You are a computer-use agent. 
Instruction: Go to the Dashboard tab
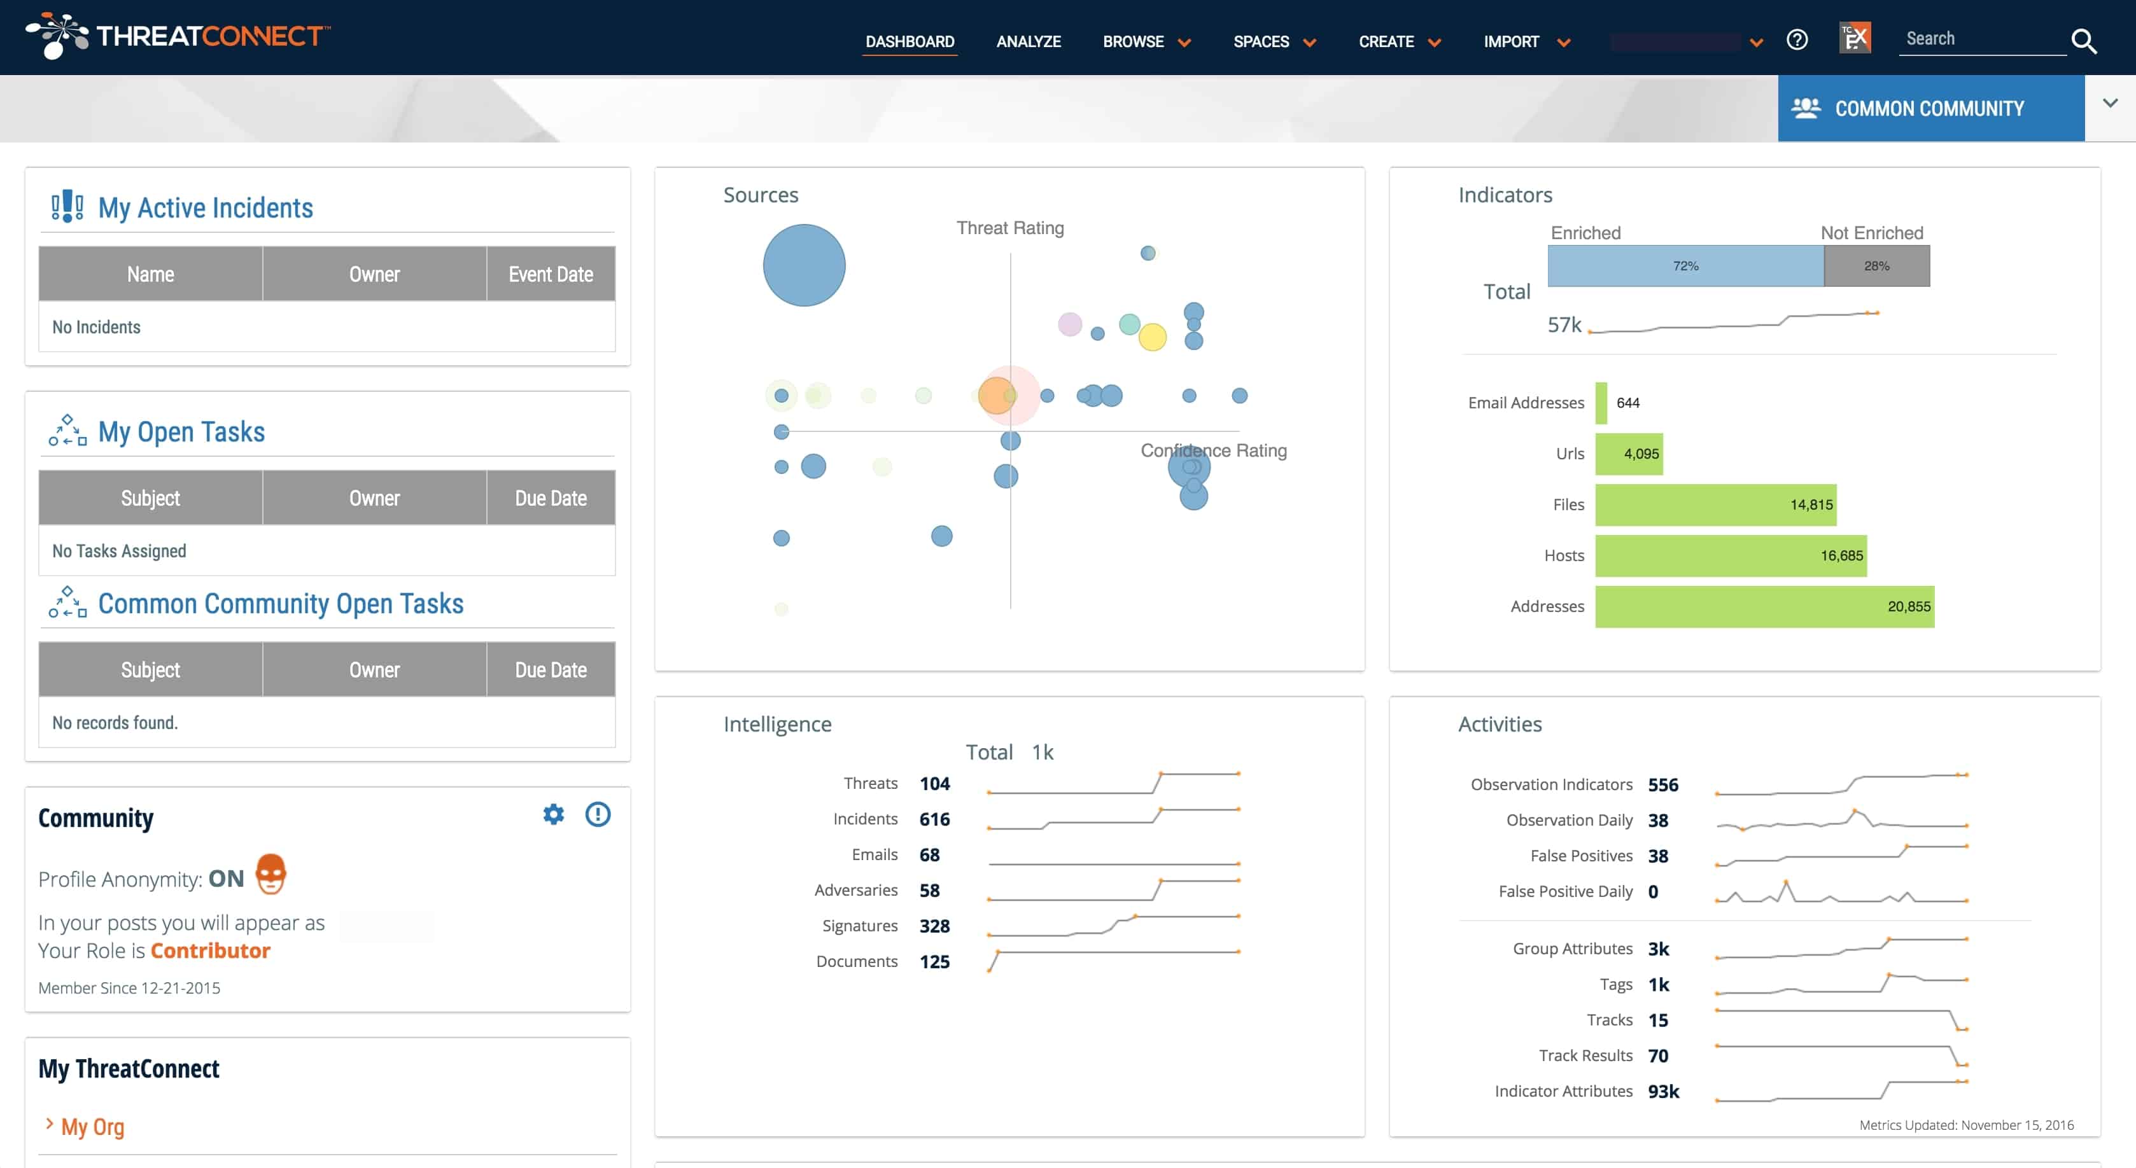pos(909,41)
